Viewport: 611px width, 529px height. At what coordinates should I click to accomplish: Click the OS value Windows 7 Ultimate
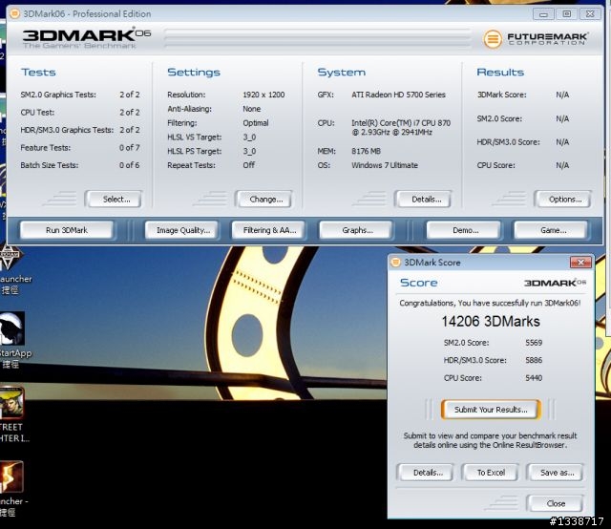(385, 165)
